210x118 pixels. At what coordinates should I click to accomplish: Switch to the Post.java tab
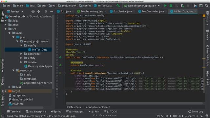click(x=66, y=11)
